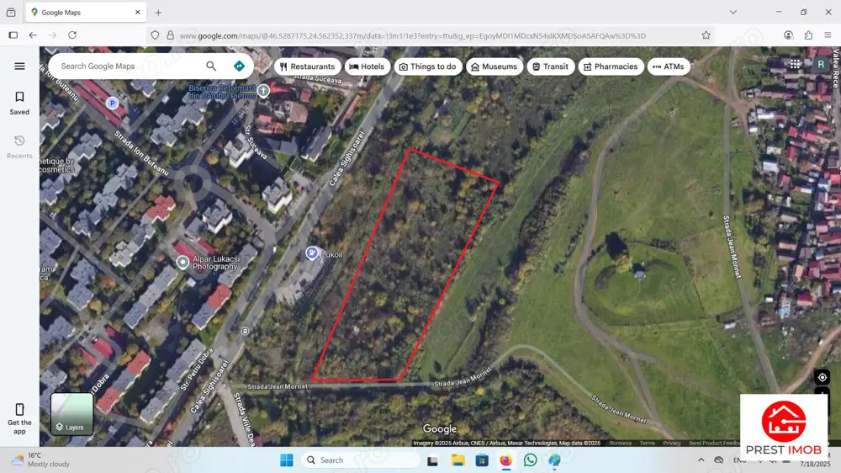The width and height of the screenshot is (841, 473).
Task: Select the ATMs chip
Action: click(669, 66)
